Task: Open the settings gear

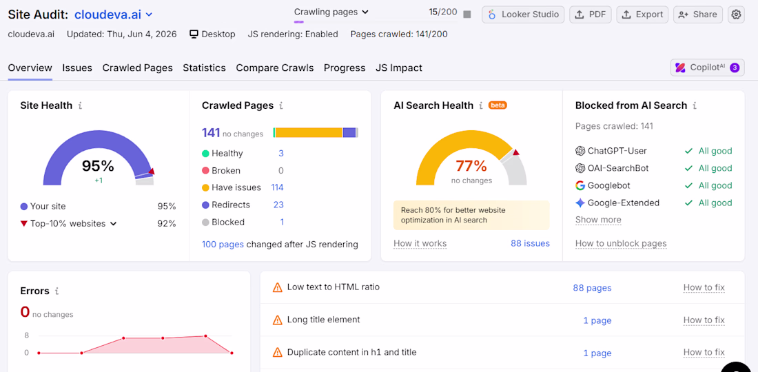Action: pyautogui.click(x=736, y=14)
